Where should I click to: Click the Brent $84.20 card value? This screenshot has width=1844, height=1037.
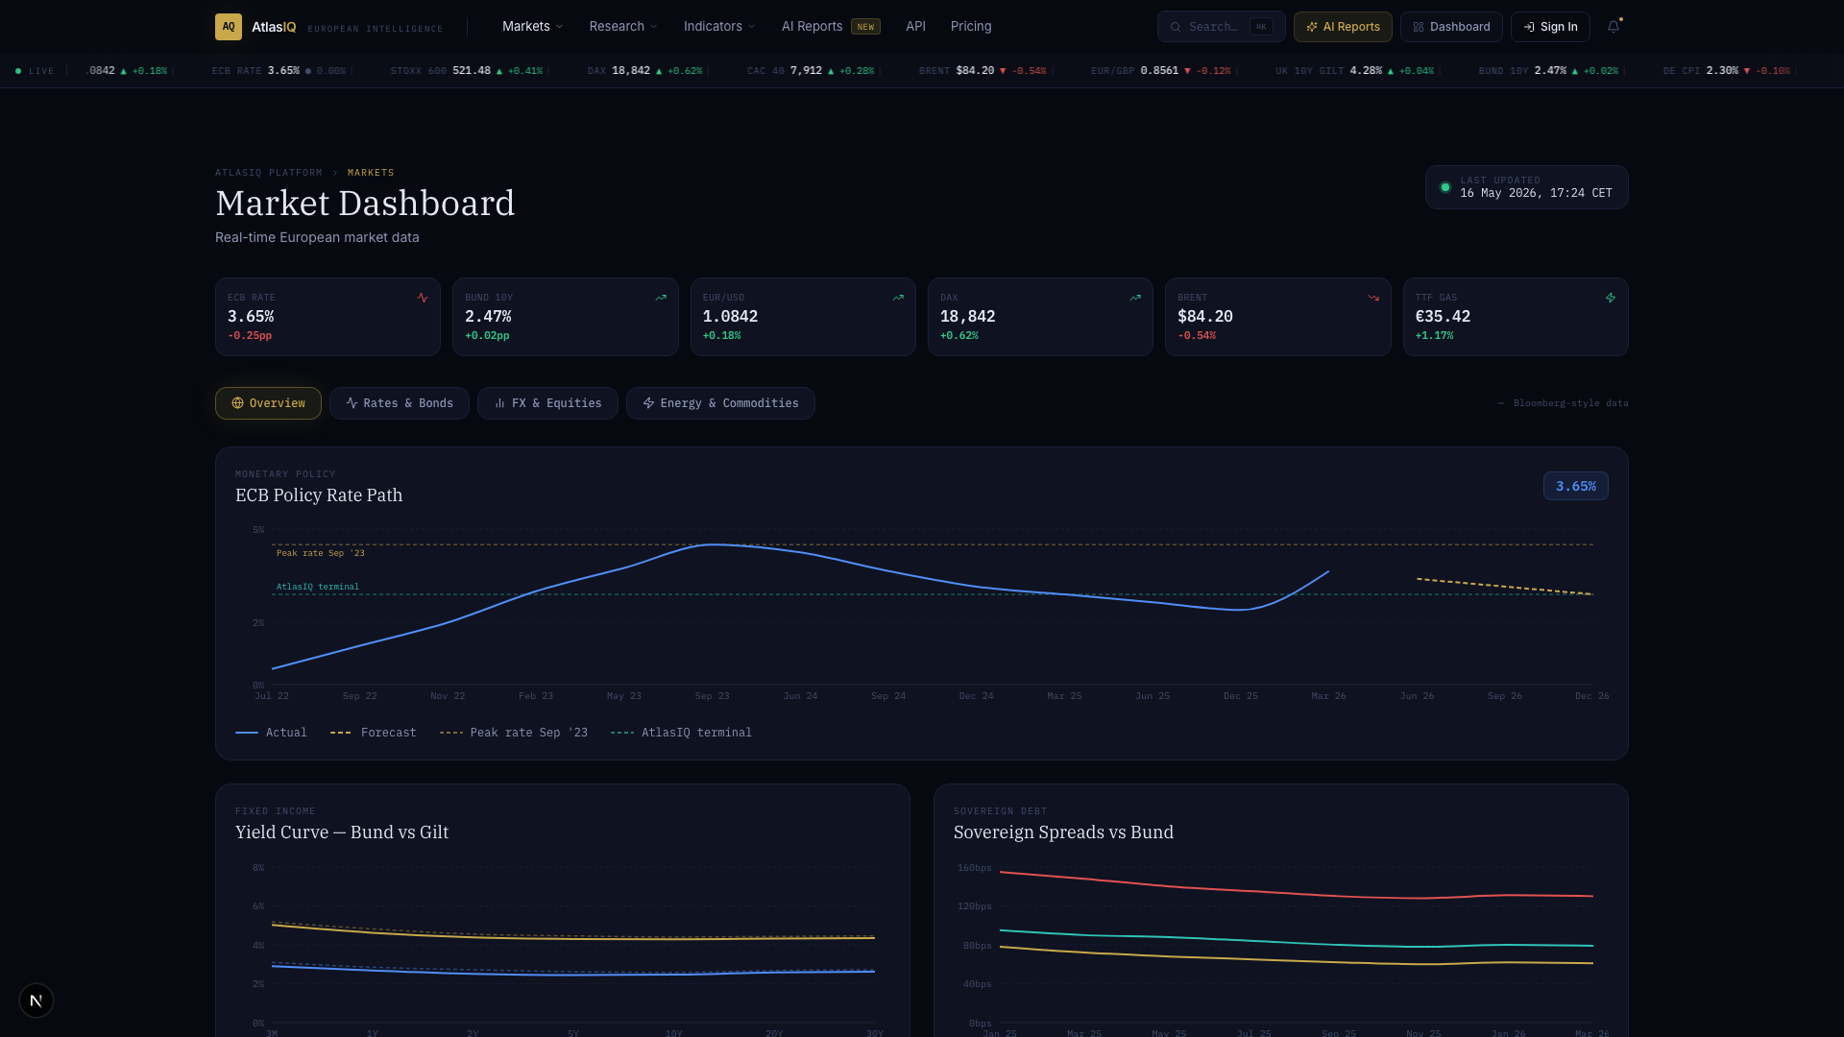1205,317
